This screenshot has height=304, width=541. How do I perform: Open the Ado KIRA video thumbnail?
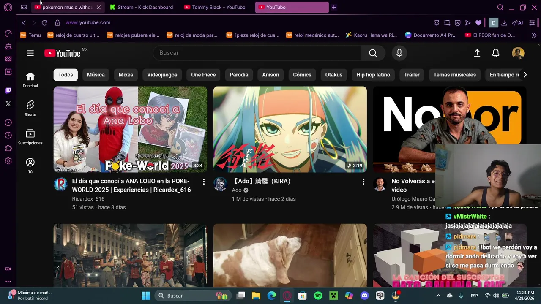pyautogui.click(x=290, y=129)
